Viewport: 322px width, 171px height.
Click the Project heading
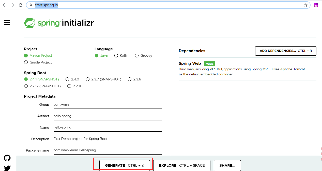30,49
